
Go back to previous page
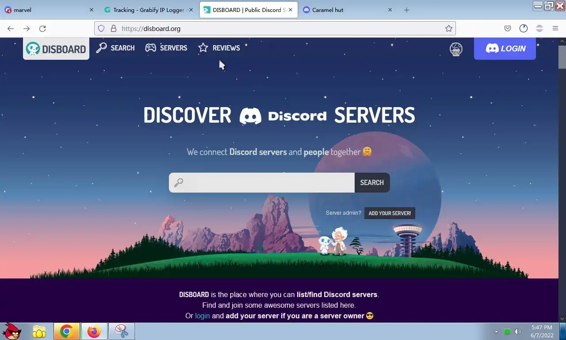click(11, 28)
